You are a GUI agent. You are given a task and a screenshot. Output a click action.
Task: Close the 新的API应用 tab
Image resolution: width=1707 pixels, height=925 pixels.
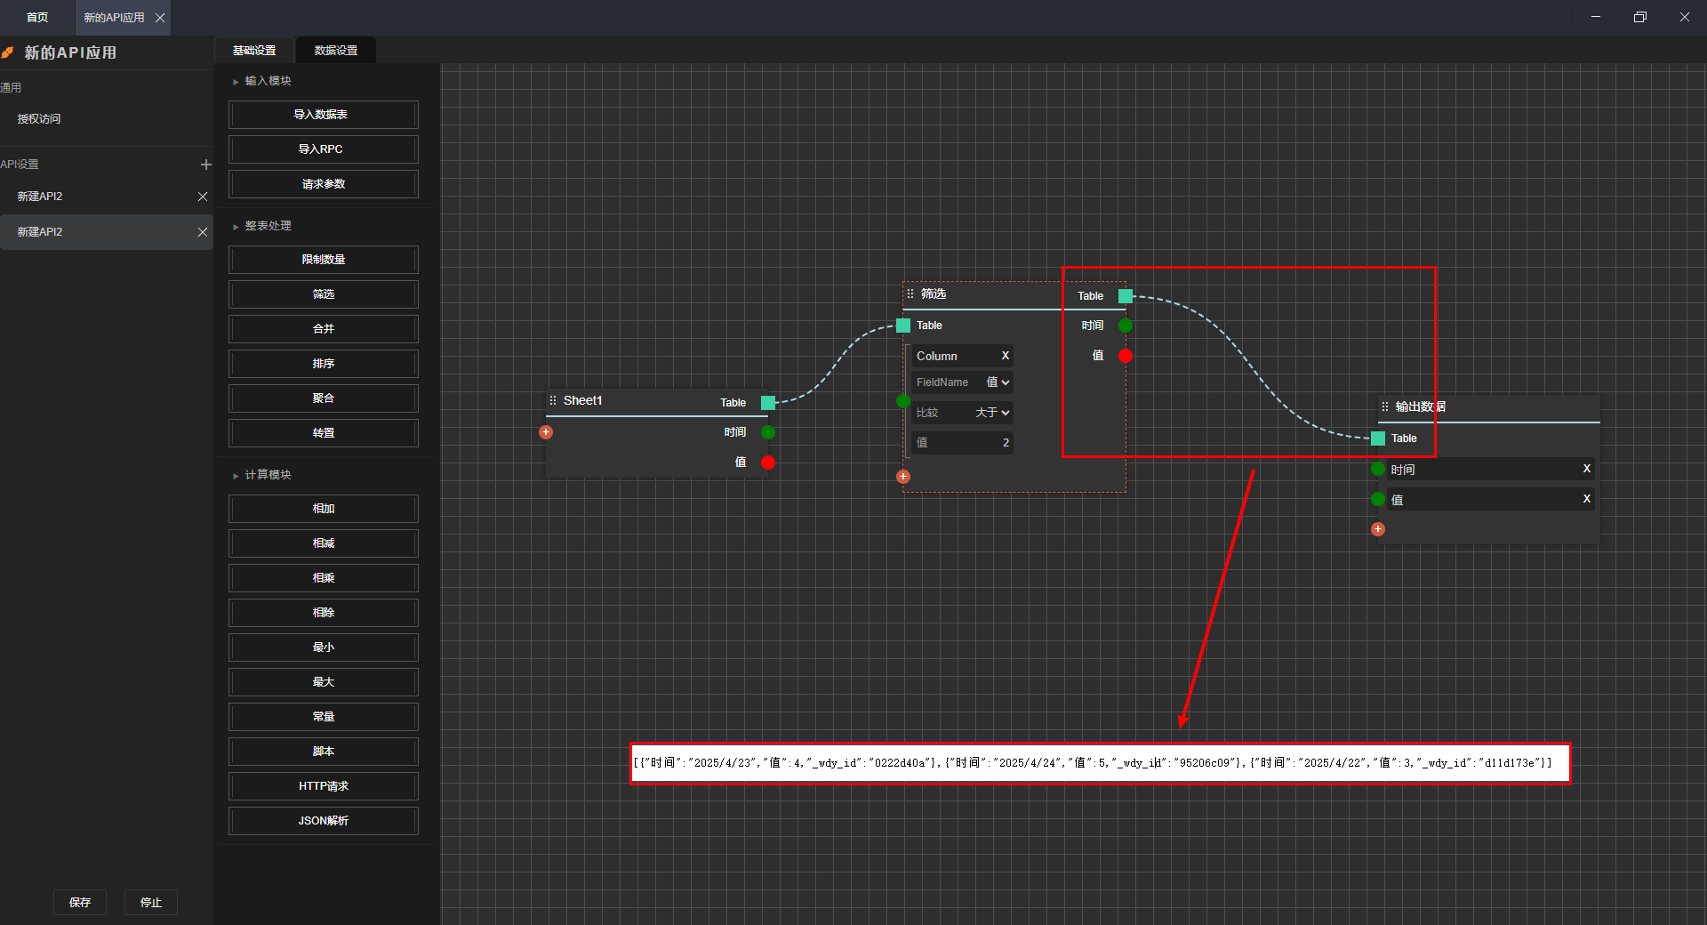160,18
